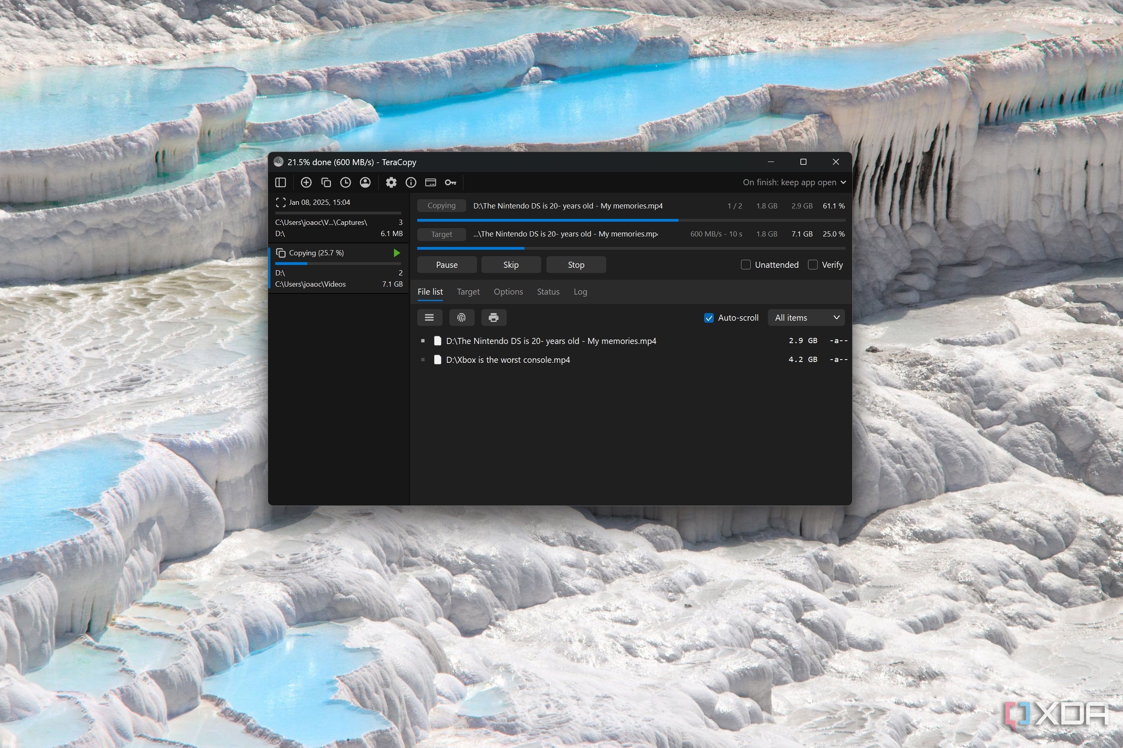This screenshot has height=748, width=1123.
Task: Uncheck the Auto-scroll checkbox
Action: coord(709,318)
